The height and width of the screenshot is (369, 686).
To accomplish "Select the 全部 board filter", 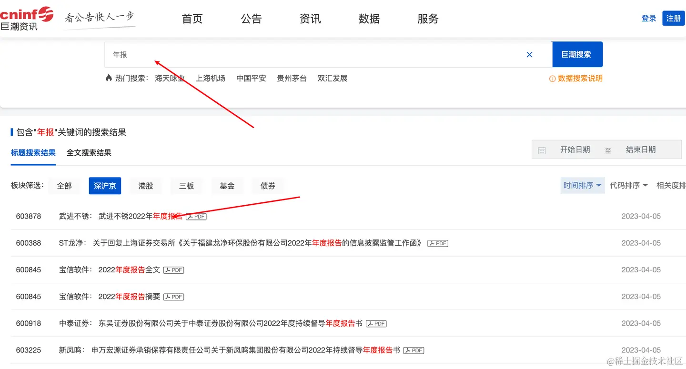I will 64,186.
